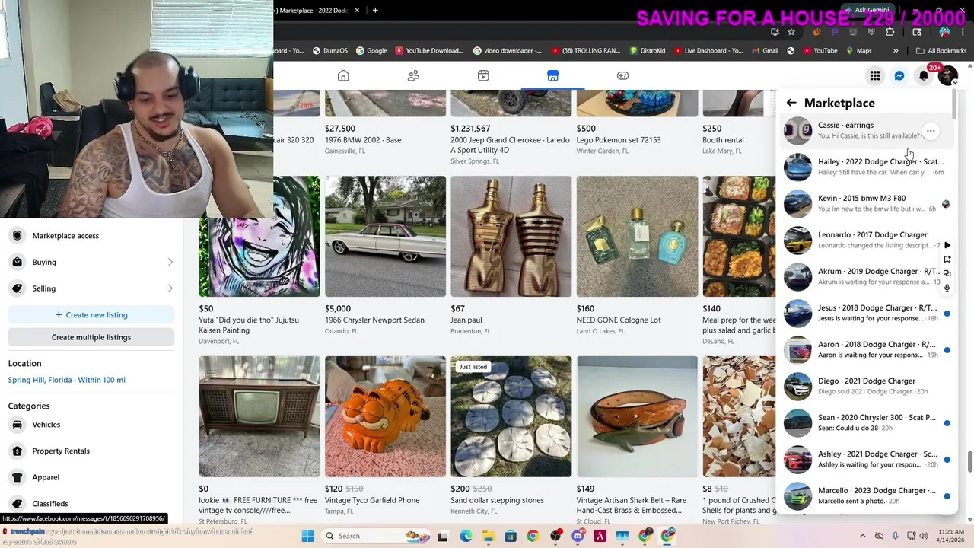Bookmark this page with star icon
This screenshot has width=974, height=548.
point(791,32)
